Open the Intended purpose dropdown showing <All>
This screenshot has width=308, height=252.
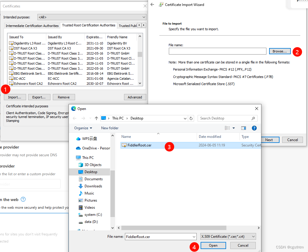click(144, 17)
